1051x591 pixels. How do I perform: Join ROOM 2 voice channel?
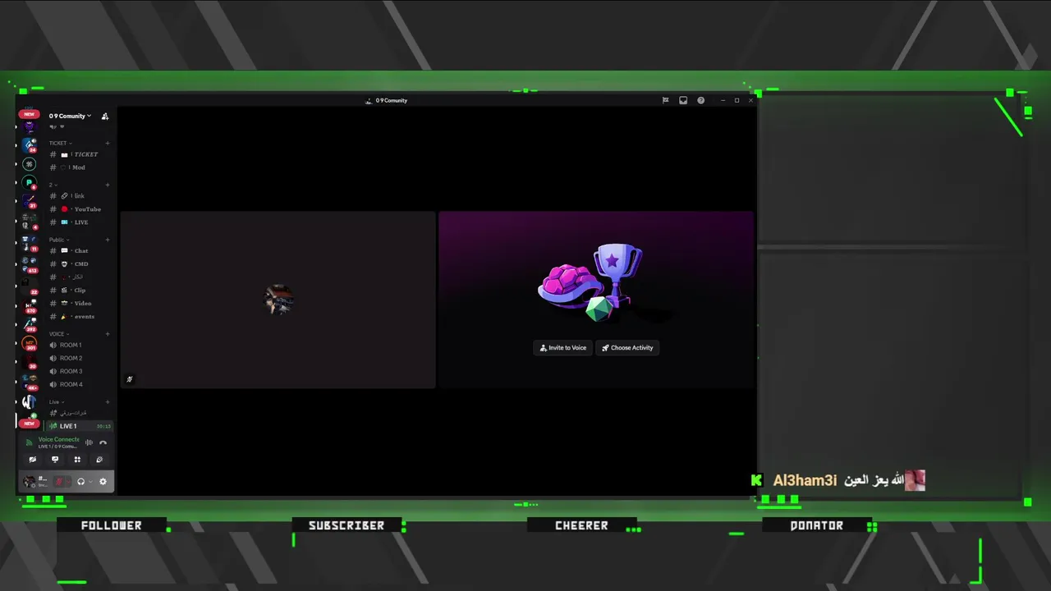pyautogui.click(x=80, y=359)
